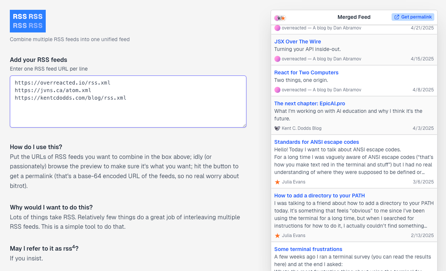Screen dimensions: 446x271
Task: Click star icon under How to add a directory
Action: click(277, 236)
